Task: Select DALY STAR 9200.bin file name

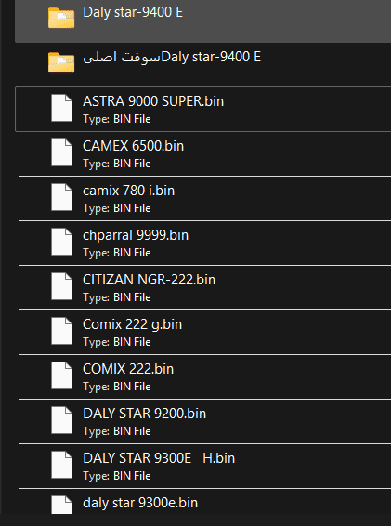Action: (145, 414)
